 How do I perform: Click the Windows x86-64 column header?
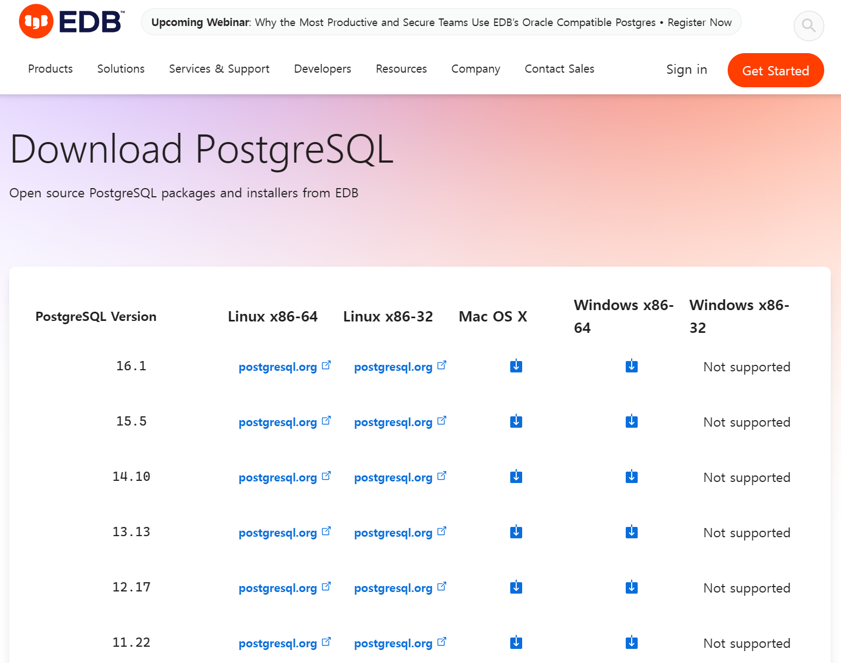pos(624,317)
